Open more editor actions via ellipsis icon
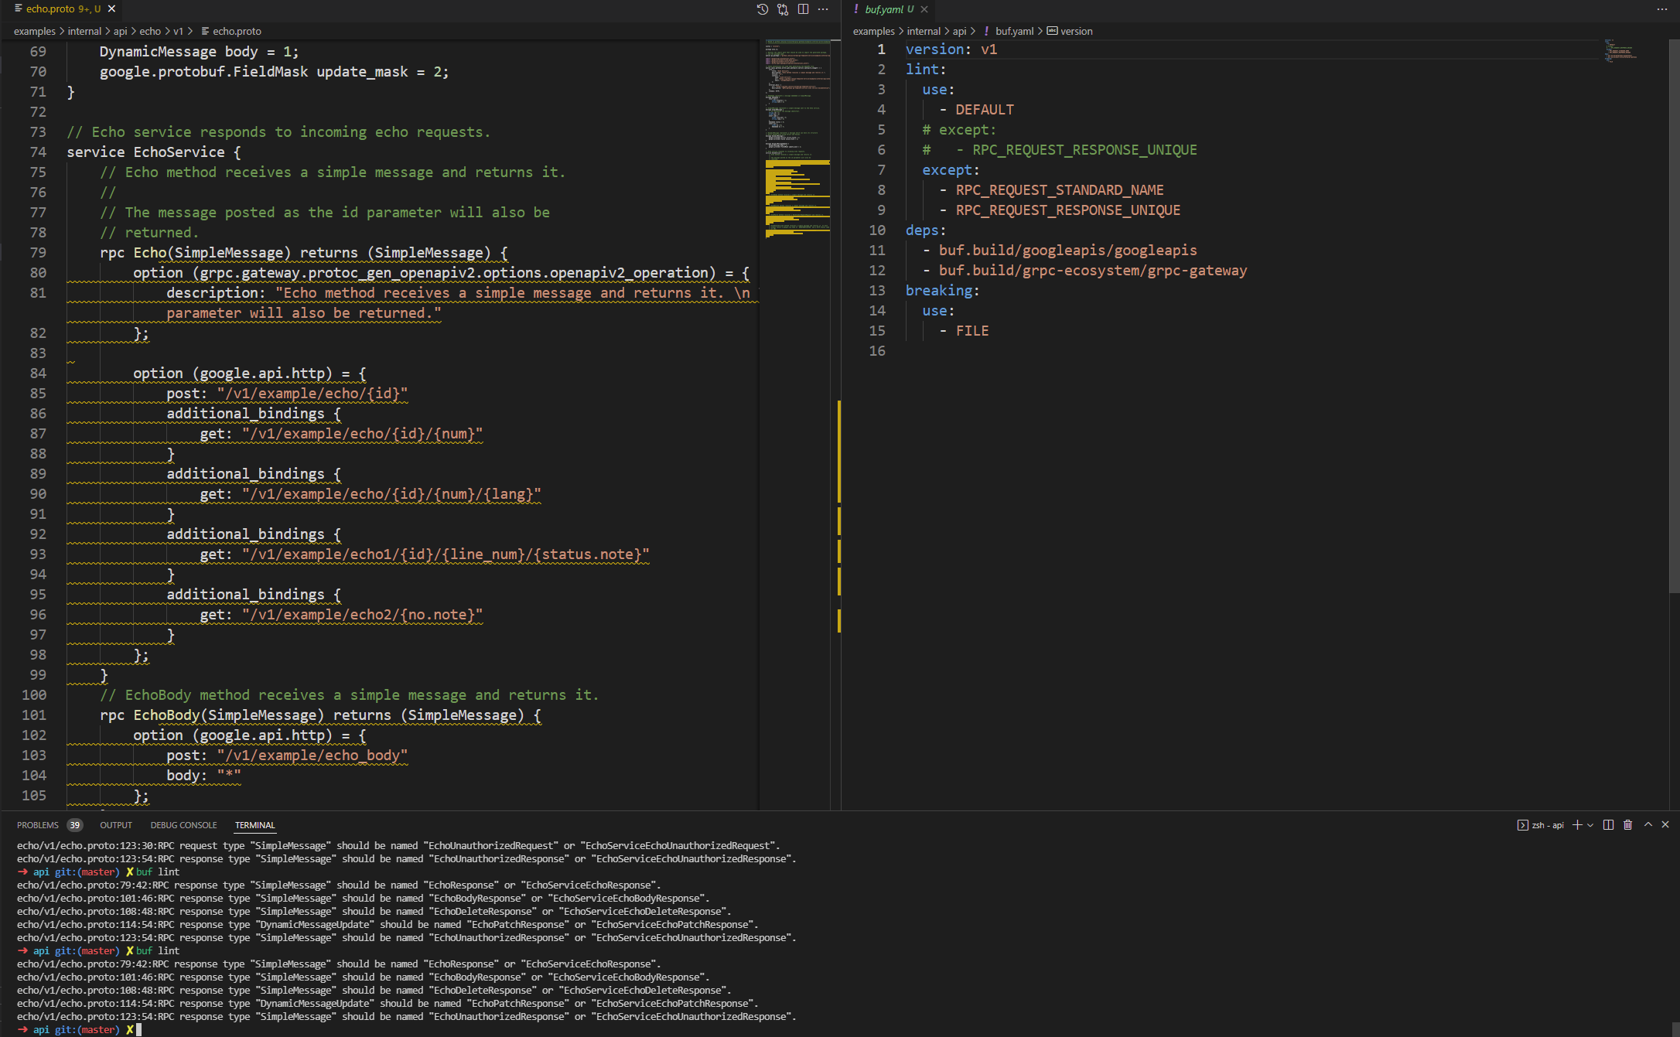The image size is (1680, 1037). 823,9
